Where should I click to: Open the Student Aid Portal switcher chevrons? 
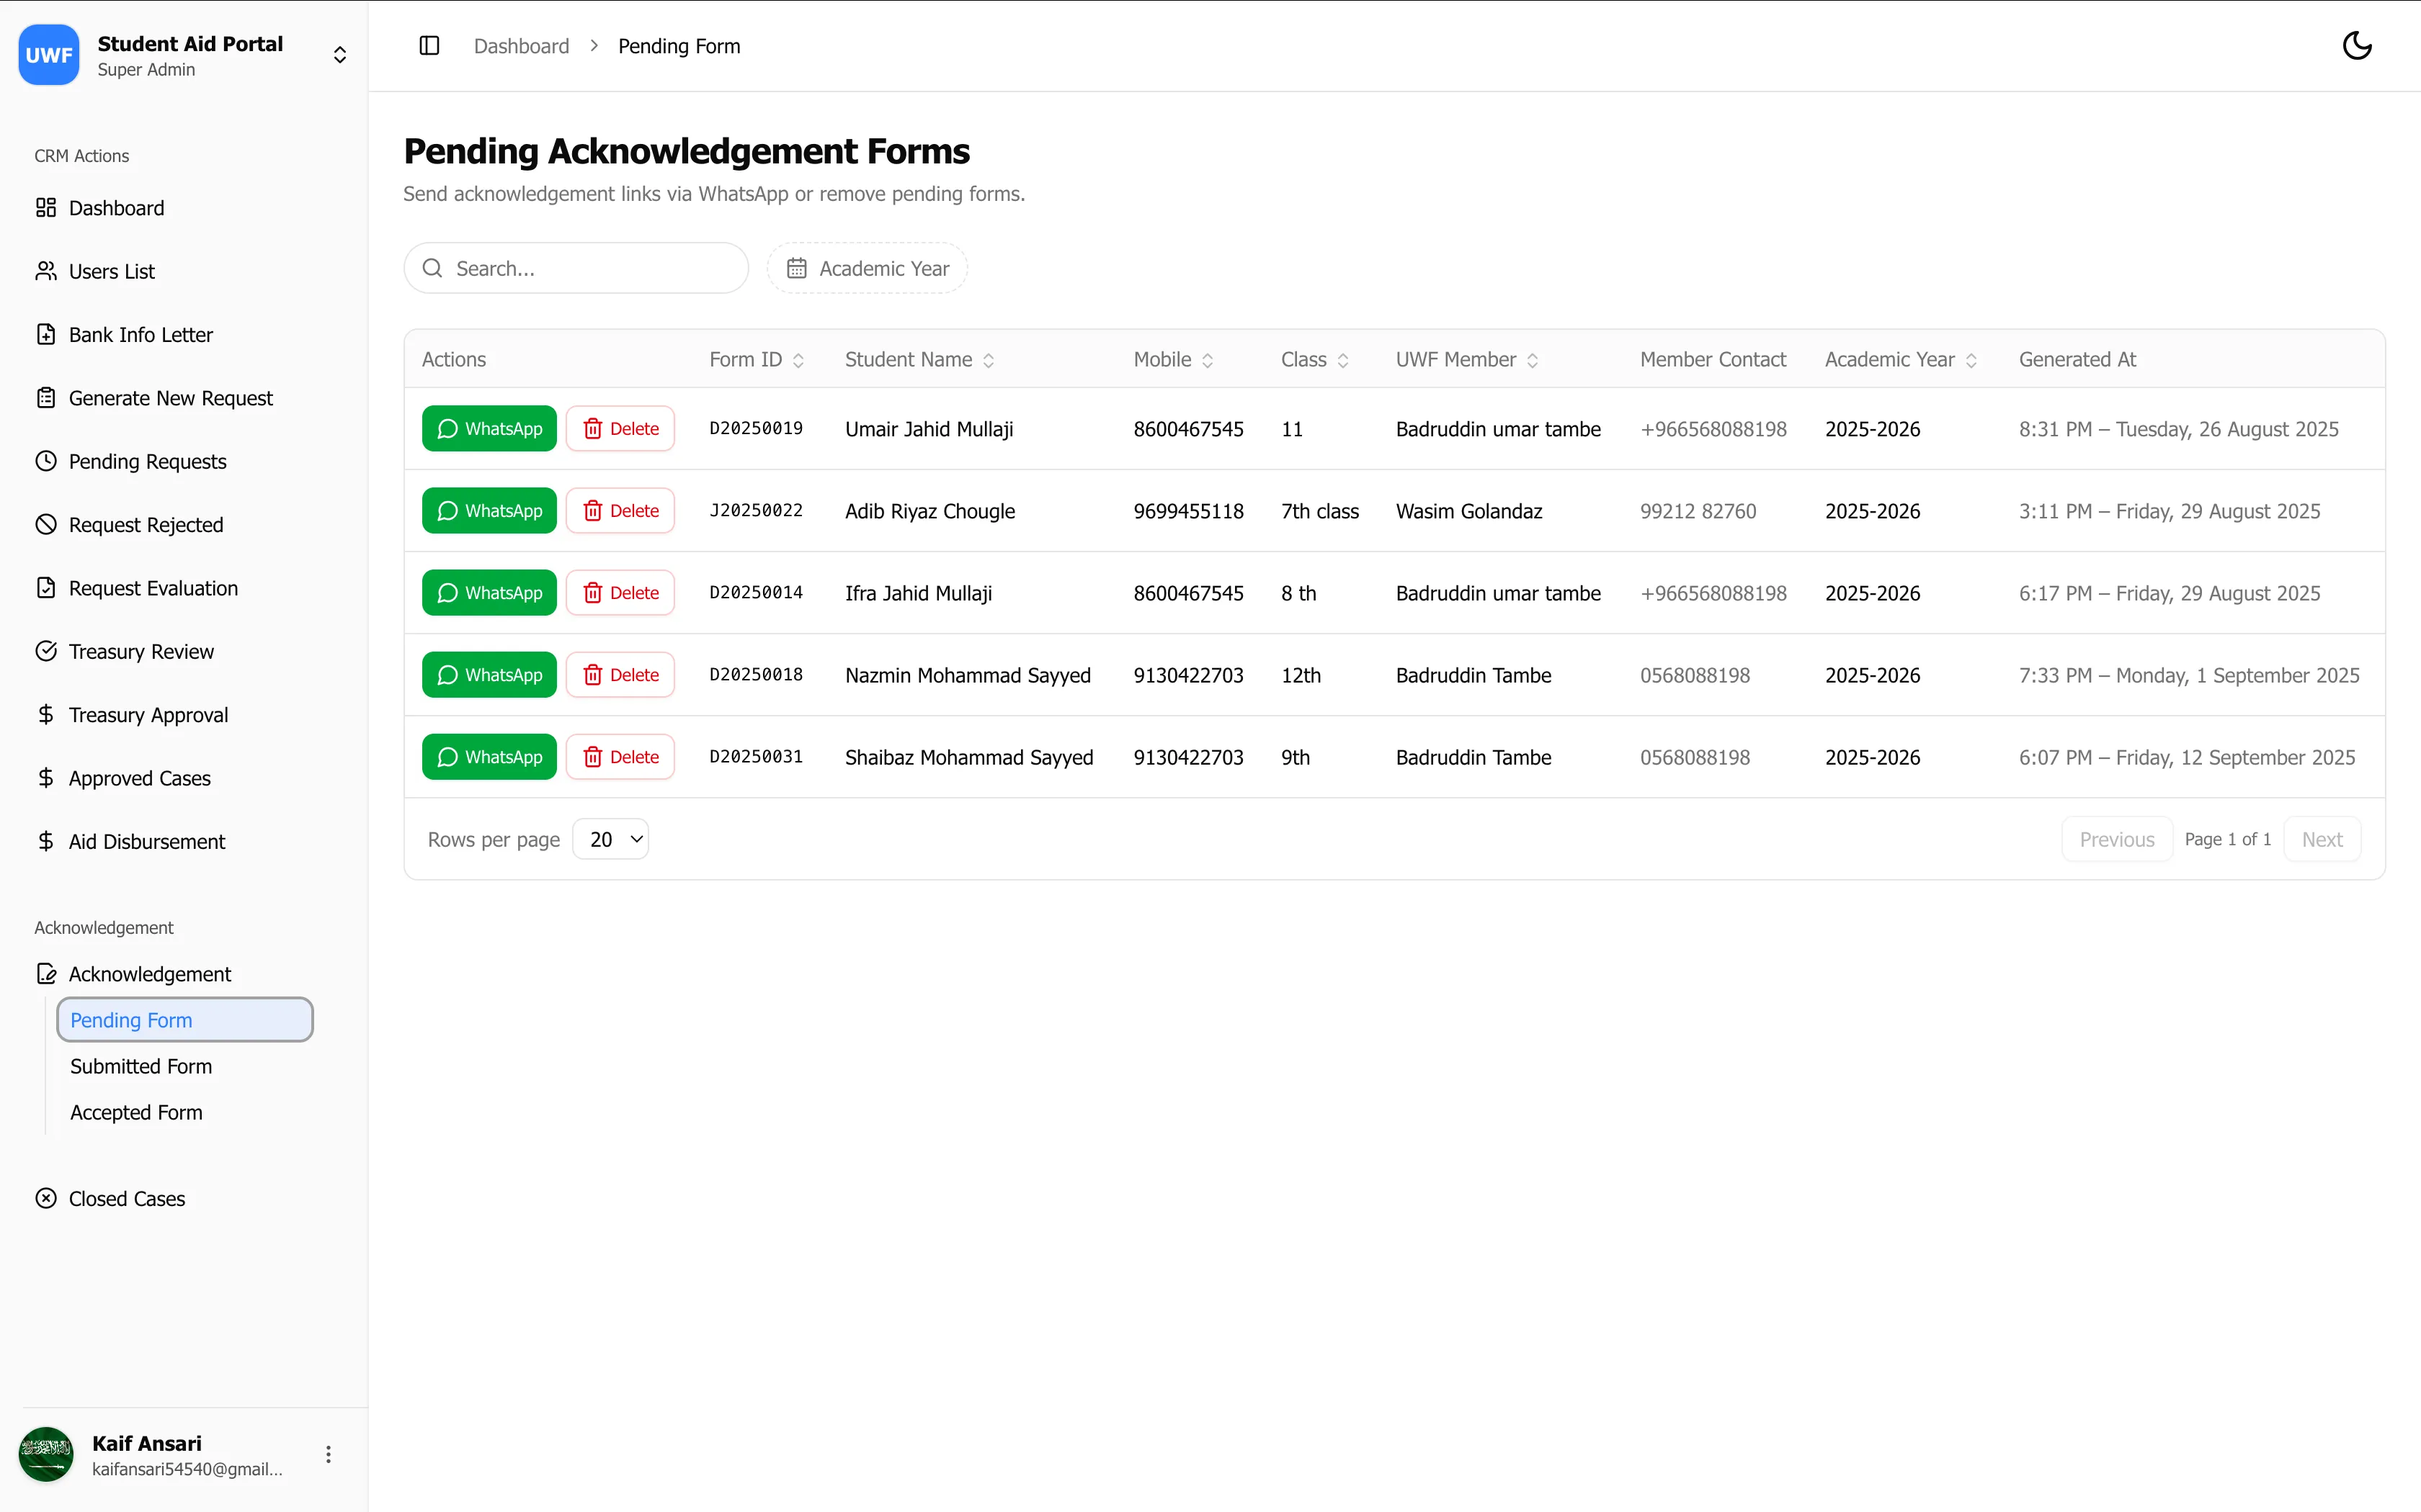coord(340,55)
